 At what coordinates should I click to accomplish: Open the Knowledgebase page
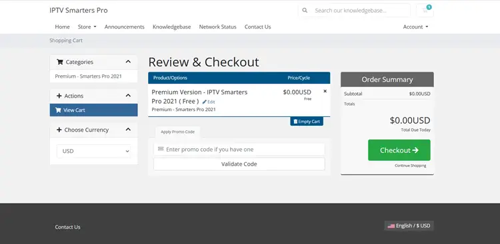(x=171, y=27)
